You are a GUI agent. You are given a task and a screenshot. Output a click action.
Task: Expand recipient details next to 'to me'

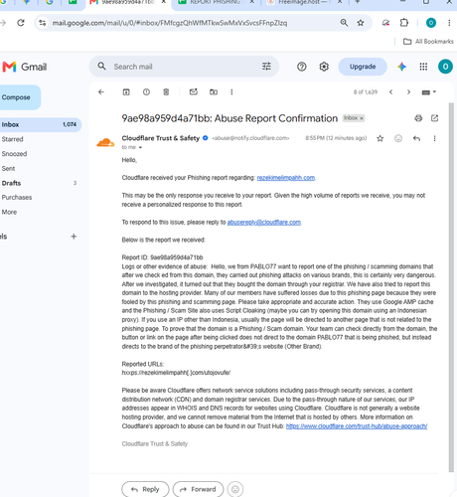coord(140,147)
